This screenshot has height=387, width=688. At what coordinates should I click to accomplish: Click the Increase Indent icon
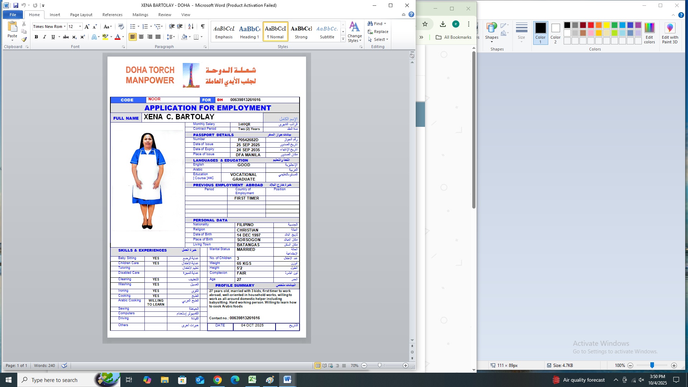coord(180,27)
